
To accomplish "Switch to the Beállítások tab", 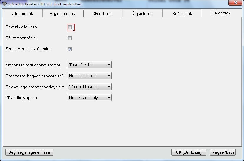I will pyautogui.click(x=182, y=14).
